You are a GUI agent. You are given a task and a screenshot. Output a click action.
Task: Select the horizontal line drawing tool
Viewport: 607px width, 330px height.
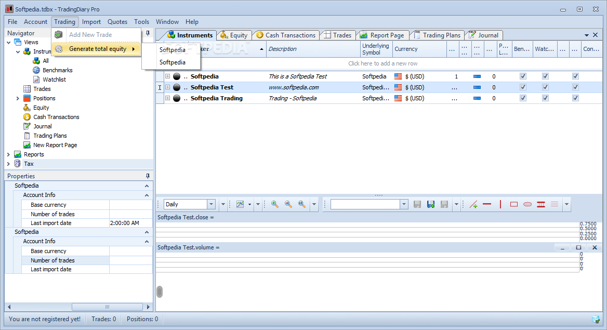pos(487,204)
